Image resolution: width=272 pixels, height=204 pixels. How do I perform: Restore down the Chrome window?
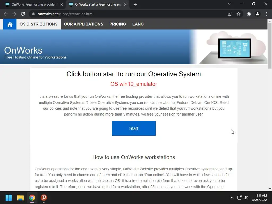click(x=254, y=4)
